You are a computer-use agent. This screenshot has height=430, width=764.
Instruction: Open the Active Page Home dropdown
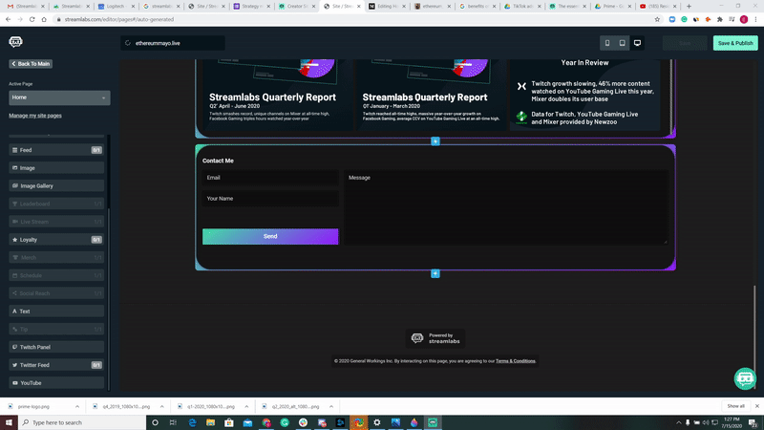click(59, 97)
